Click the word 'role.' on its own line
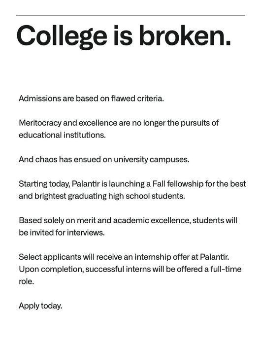Image resolution: width=261 pixels, height=345 pixels. tap(27, 281)
